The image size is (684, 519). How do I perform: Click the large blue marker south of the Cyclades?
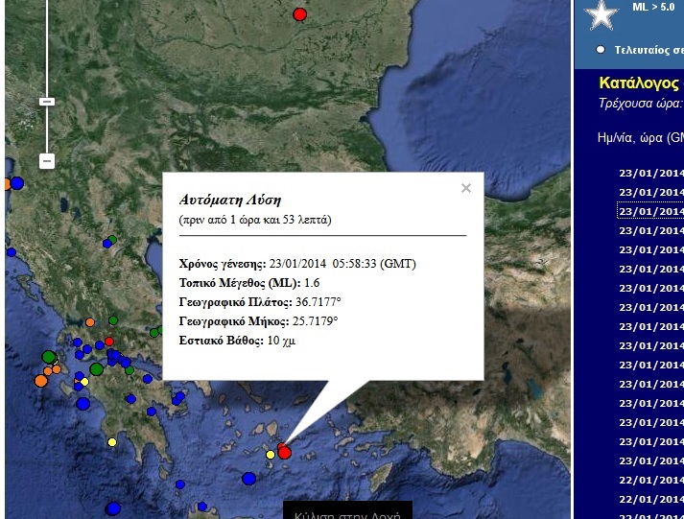coord(249,478)
